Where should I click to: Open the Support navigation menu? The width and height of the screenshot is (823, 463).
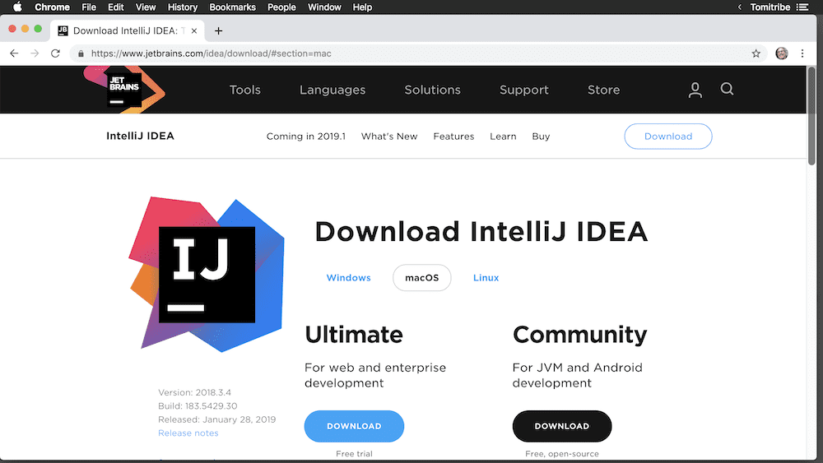click(523, 90)
